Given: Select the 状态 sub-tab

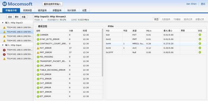Looking at the screenshot, I should pos(157,19).
